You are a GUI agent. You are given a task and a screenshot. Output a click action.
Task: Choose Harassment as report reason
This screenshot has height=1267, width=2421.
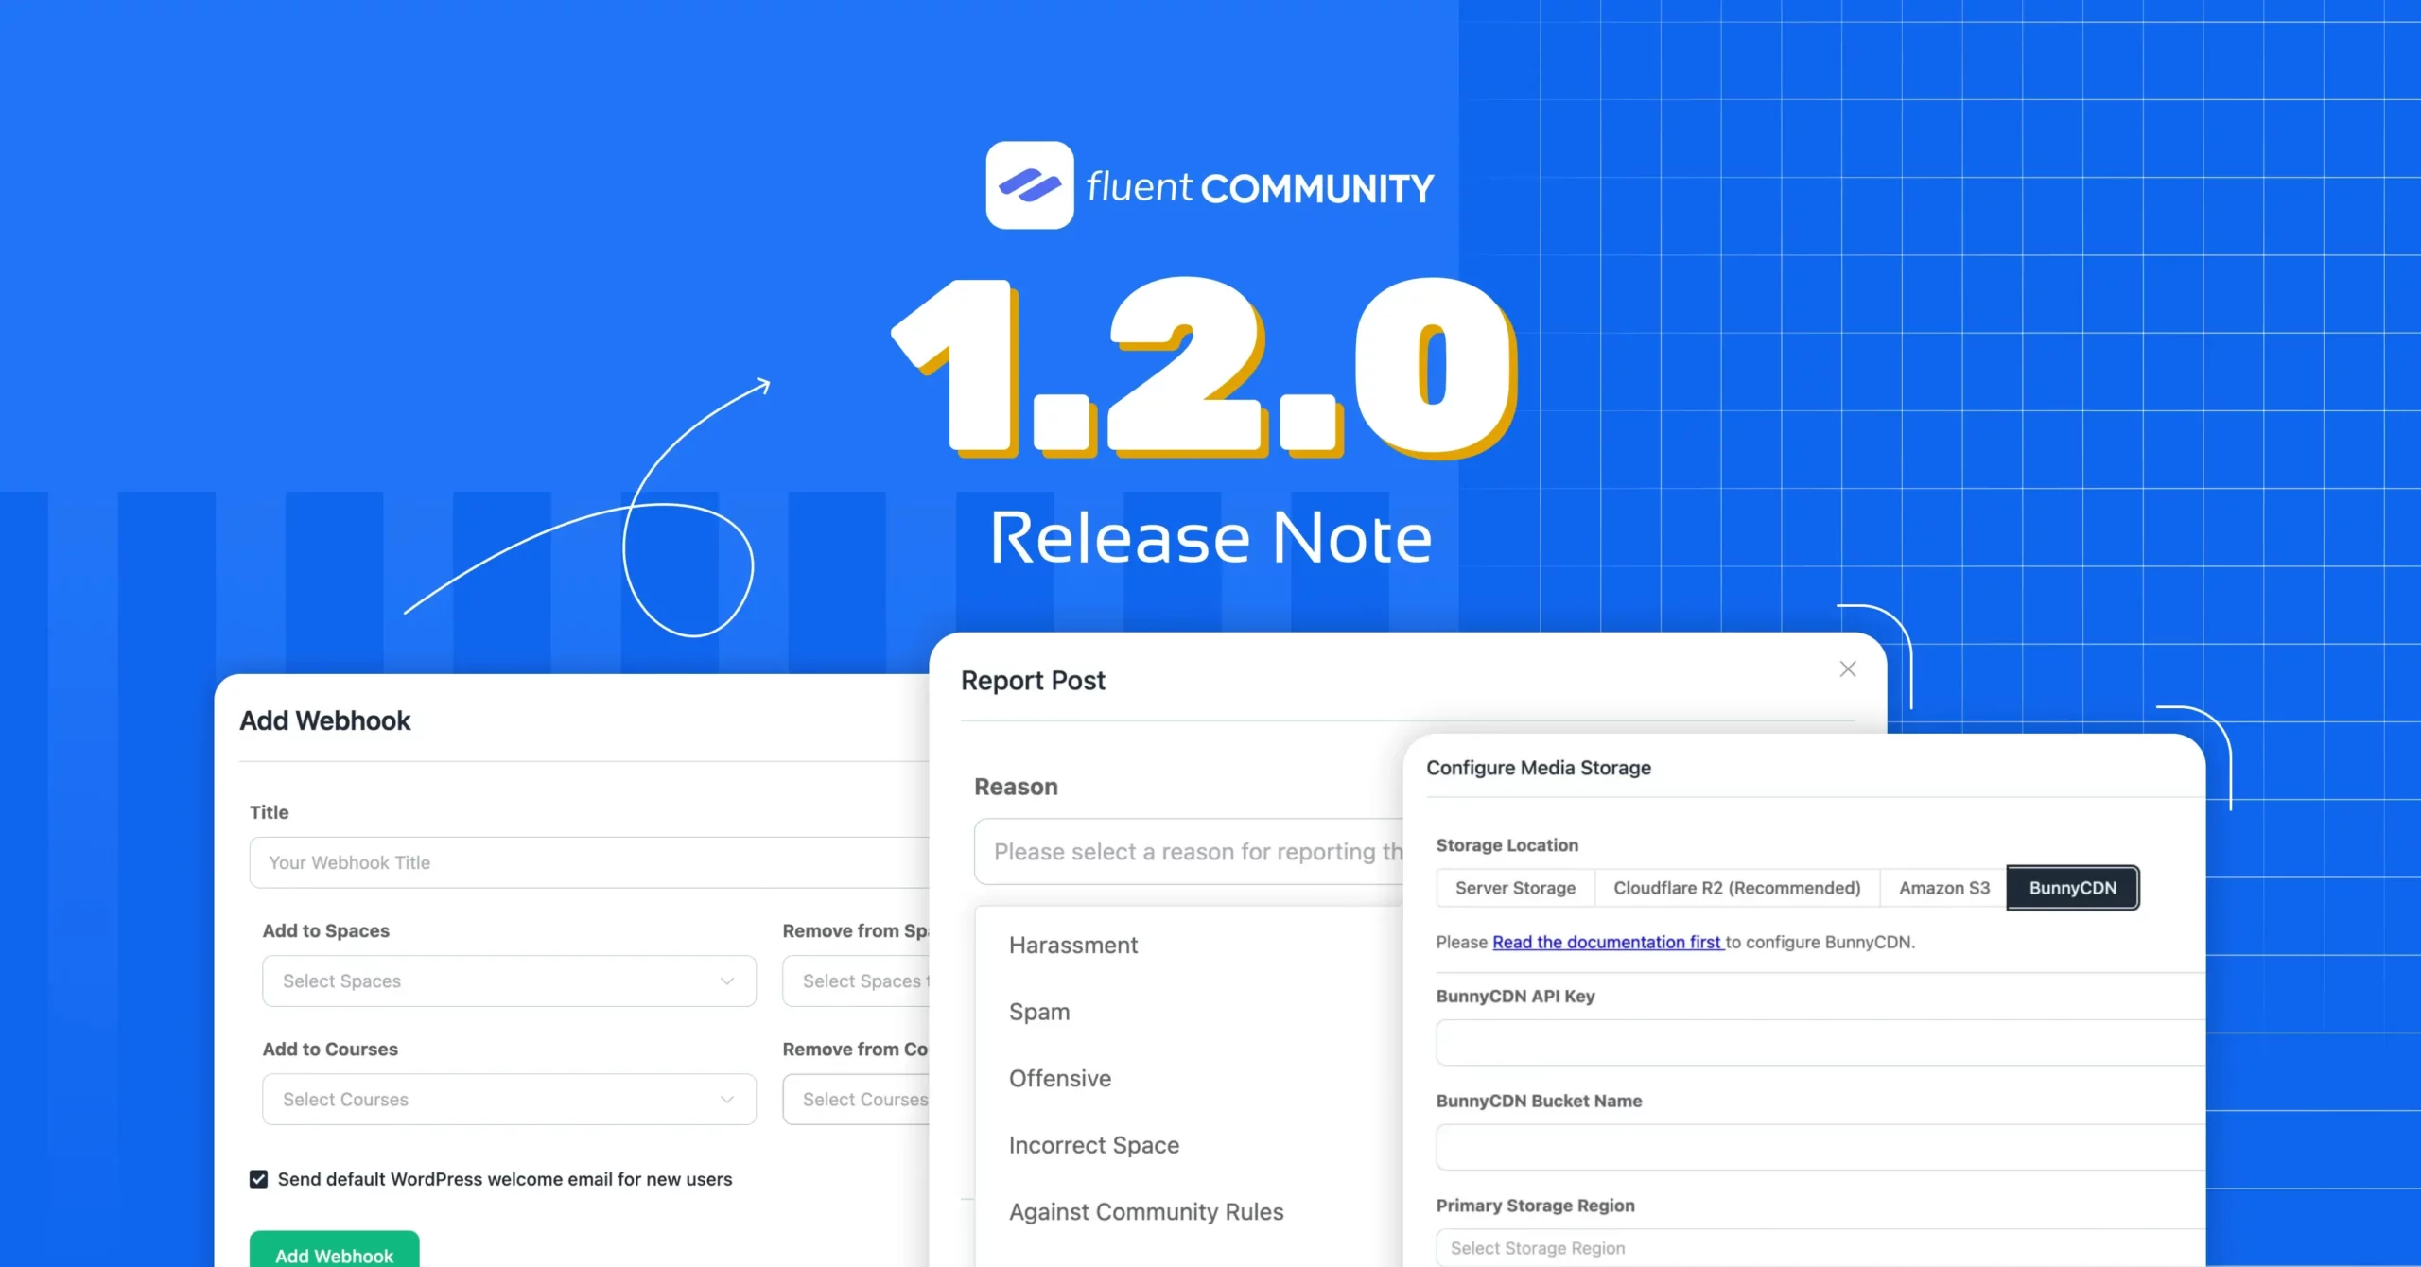point(1073,946)
